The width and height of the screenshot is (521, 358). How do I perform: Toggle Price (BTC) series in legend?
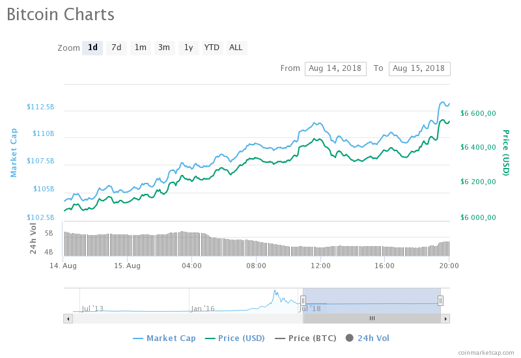305,338
